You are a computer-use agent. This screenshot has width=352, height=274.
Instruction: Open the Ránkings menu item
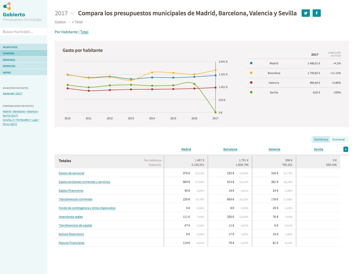pyautogui.click(x=9, y=60)
